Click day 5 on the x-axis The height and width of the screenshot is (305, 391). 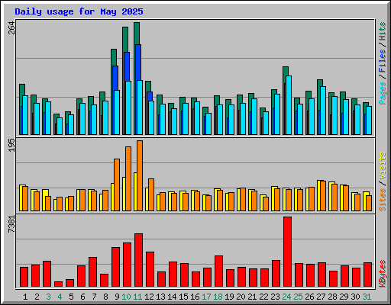click(x=71, y=297)
